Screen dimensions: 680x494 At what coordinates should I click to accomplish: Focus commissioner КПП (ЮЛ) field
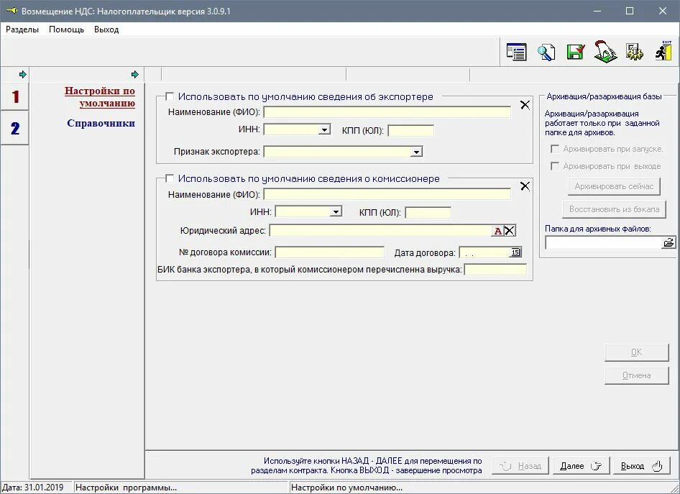428,212
